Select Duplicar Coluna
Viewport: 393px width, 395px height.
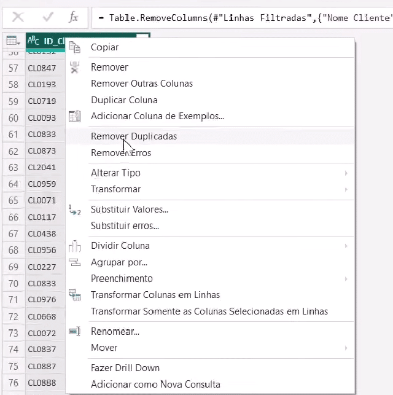click(x=124, y=100)
